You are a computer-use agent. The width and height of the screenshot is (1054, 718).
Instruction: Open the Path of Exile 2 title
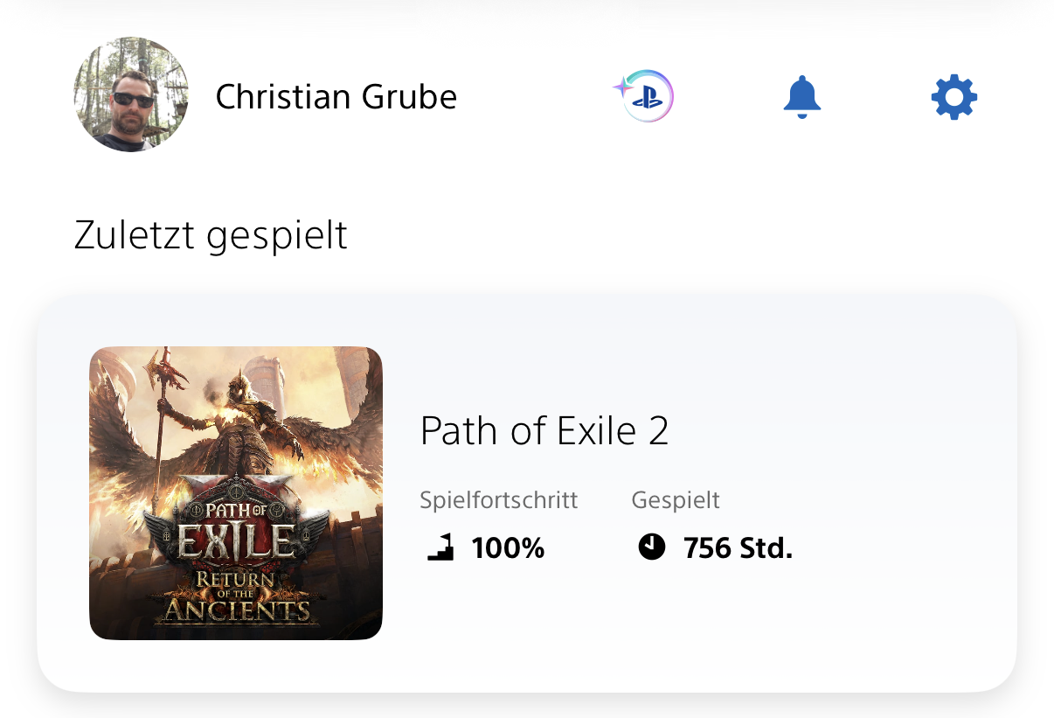(x=544, y=430)
